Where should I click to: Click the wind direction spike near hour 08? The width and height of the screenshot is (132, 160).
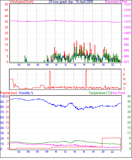pyautogui.click(x=50, y=80)
